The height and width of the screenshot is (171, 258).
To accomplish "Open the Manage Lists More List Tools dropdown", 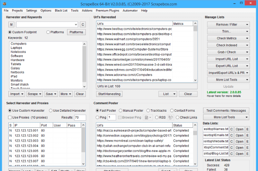I will [x=228, y=80].
